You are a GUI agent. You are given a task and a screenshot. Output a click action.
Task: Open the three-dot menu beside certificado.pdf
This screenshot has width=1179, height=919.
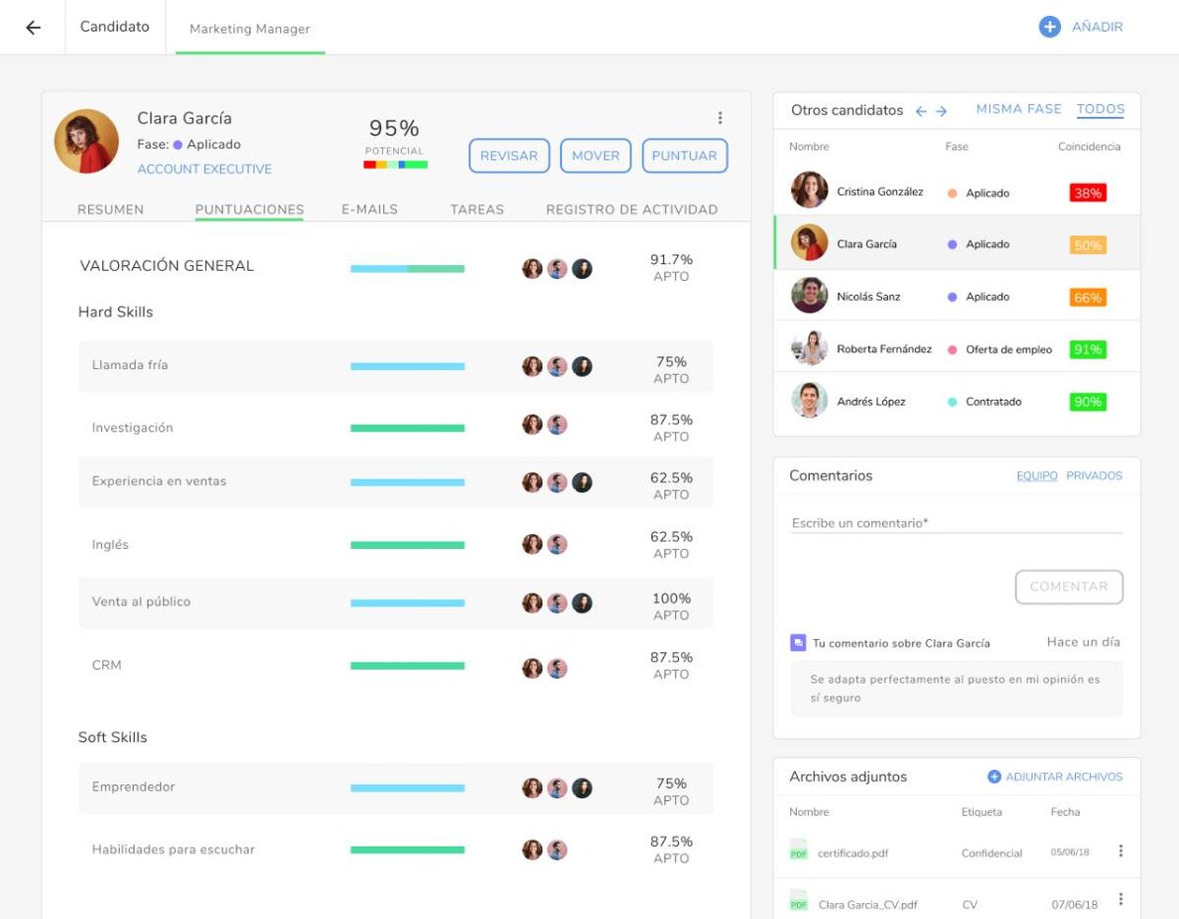pyautogui.click(x=1120, y=852)
